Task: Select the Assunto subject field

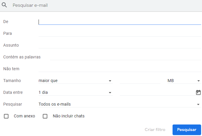Action: pos(120,45)
